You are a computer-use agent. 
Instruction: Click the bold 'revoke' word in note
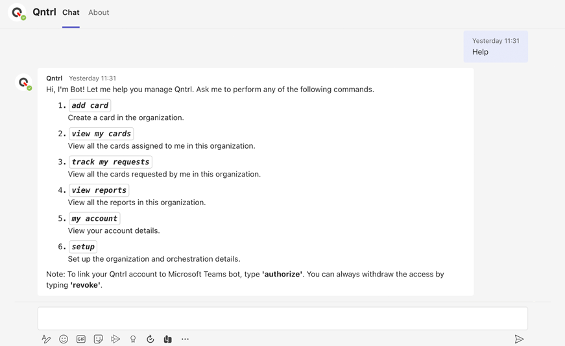[86, 285]
